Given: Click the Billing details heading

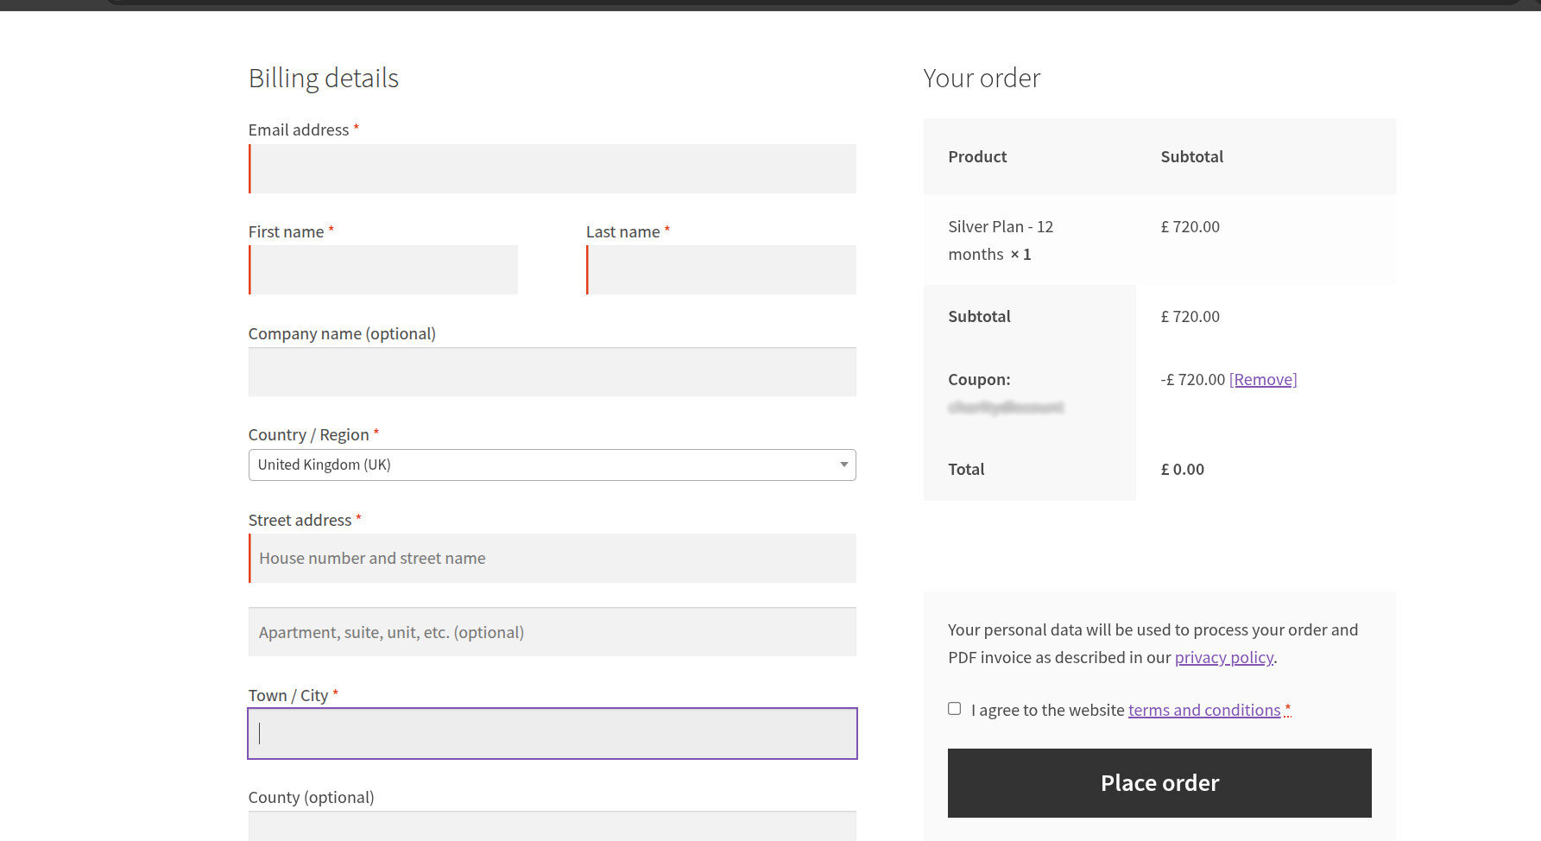Looking at the screenshot, I should click(324, 79).
